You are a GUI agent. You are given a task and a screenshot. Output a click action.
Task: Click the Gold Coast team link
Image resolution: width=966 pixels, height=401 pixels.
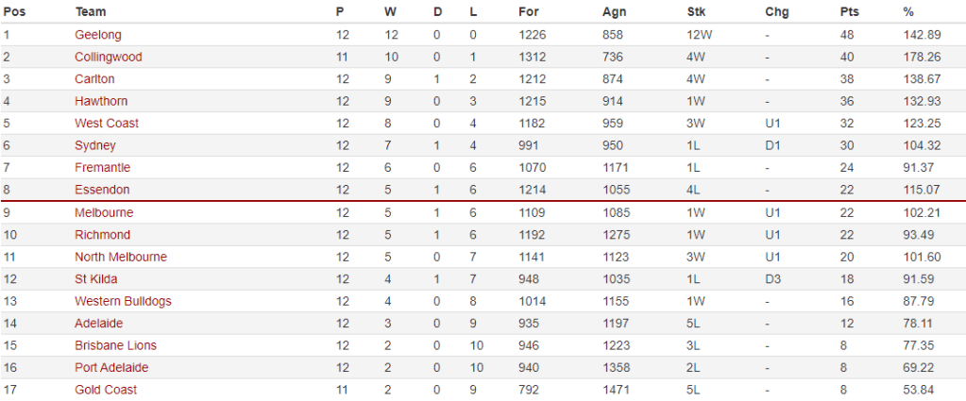tap(106, 390)
